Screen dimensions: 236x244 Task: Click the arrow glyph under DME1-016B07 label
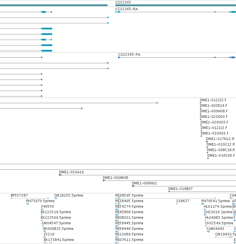click(169, 192)
